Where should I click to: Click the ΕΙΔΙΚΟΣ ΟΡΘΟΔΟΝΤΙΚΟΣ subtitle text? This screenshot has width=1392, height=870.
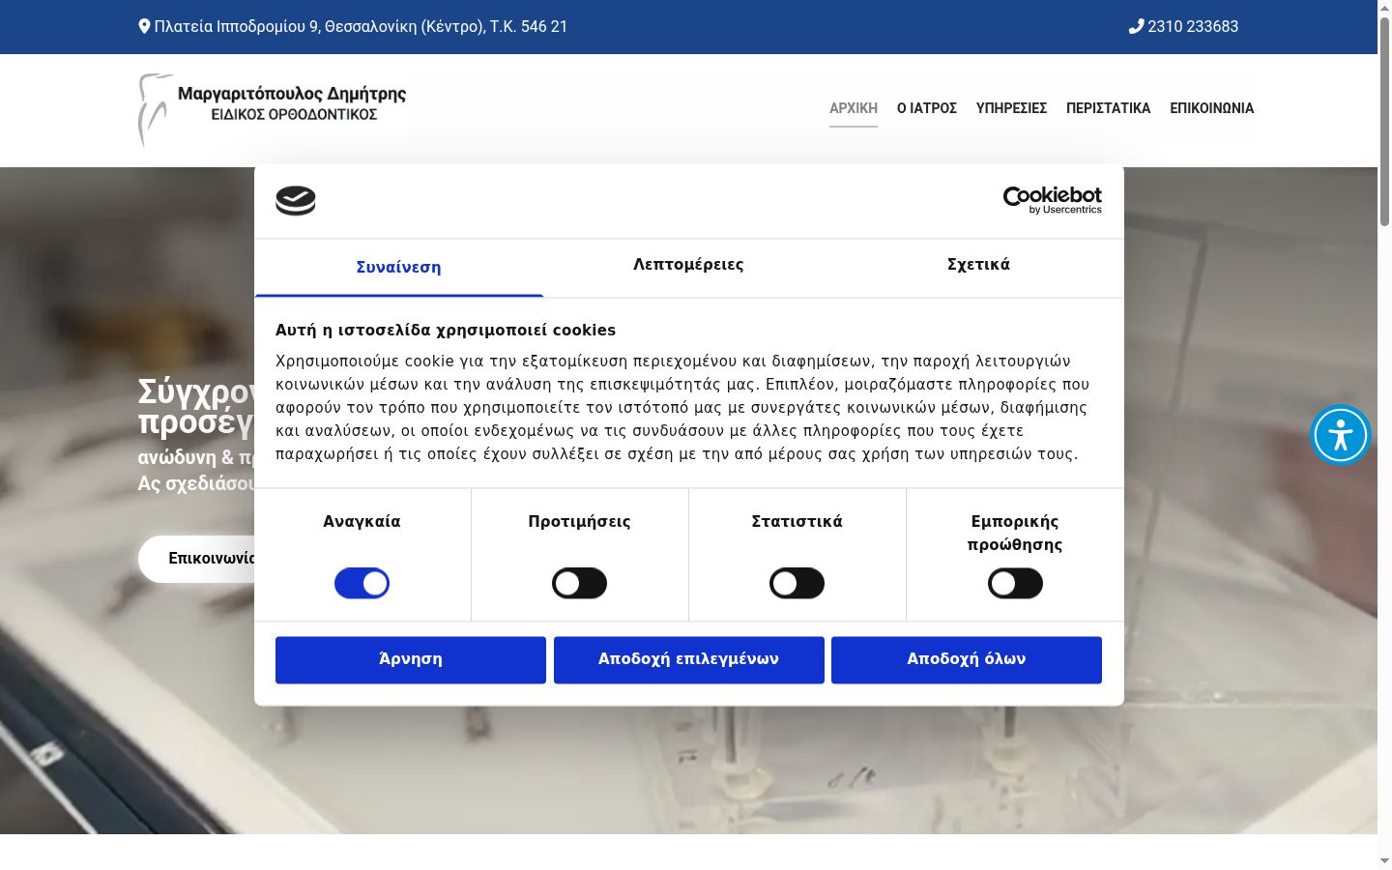(x=294, y=114)
